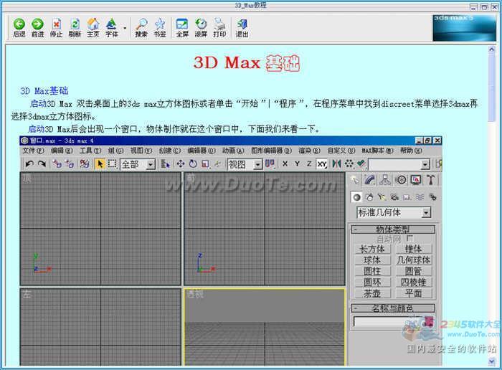The image size is (502, 370).
Task: Click the 茶壶 button
Action: tap(372, 293)
